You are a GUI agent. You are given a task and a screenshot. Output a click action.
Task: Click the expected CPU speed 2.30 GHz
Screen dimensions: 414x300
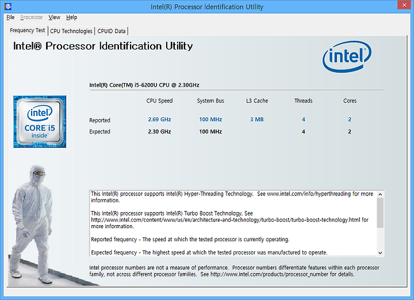coord(159,132)
